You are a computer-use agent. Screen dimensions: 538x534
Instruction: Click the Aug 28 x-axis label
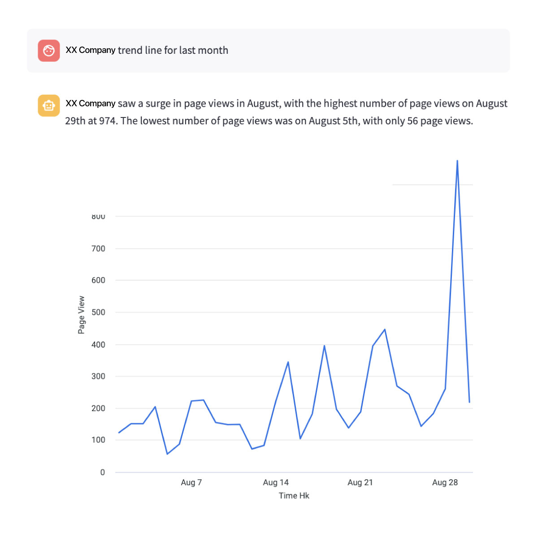[445, 482]
